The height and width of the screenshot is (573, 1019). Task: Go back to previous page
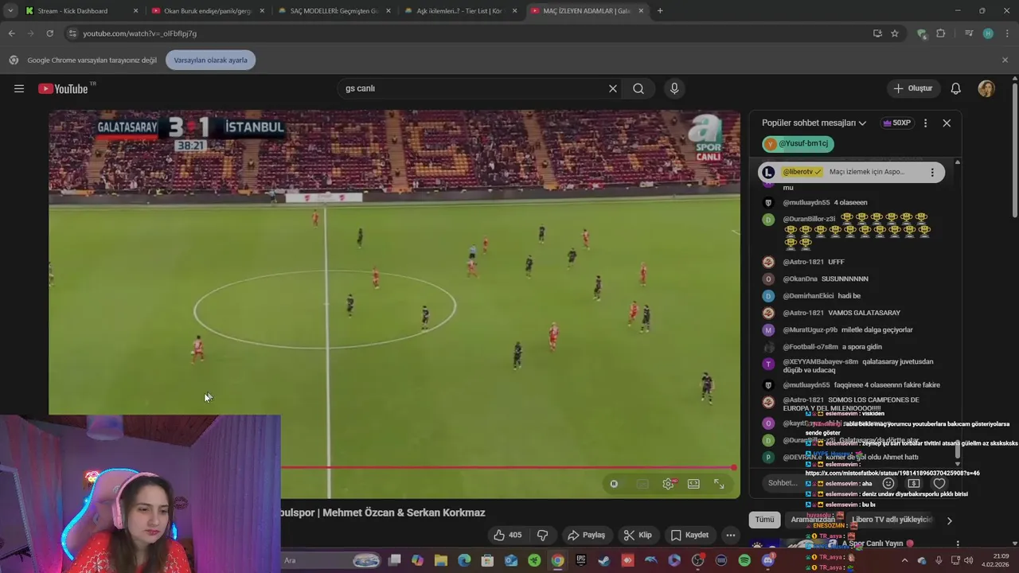tap(11, 33)
